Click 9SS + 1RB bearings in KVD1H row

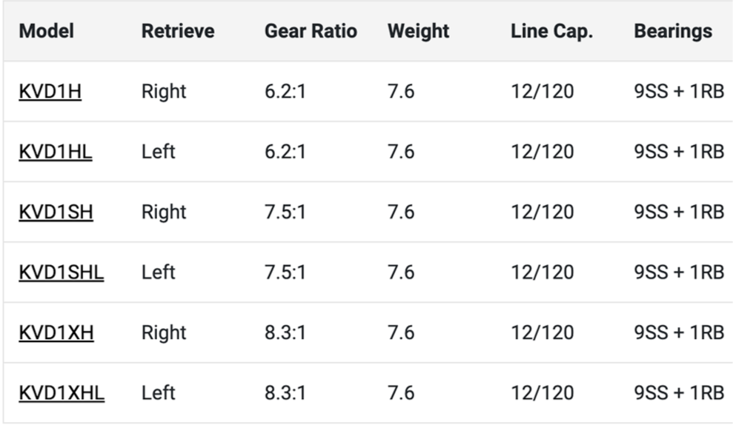click(679, 92)
